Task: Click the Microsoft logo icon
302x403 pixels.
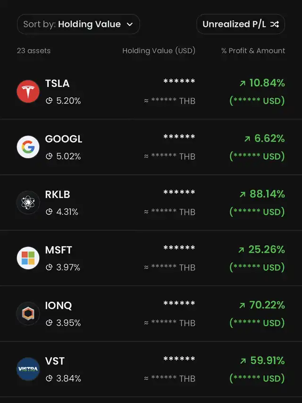Action: (x=28, y=258)
